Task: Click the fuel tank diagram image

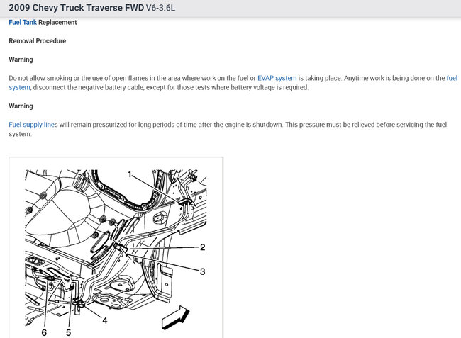Action: pos(116,247)
